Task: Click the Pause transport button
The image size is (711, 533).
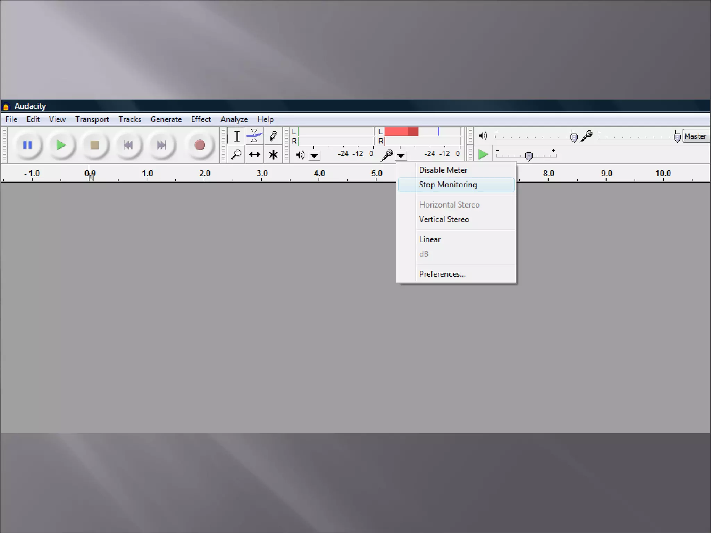Action: pyautogui.click(x=28, y=145)
